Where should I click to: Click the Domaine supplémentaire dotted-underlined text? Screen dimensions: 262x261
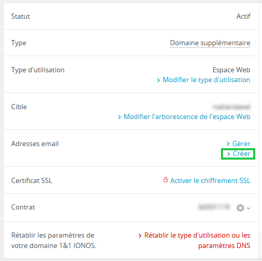coord(210,43)
